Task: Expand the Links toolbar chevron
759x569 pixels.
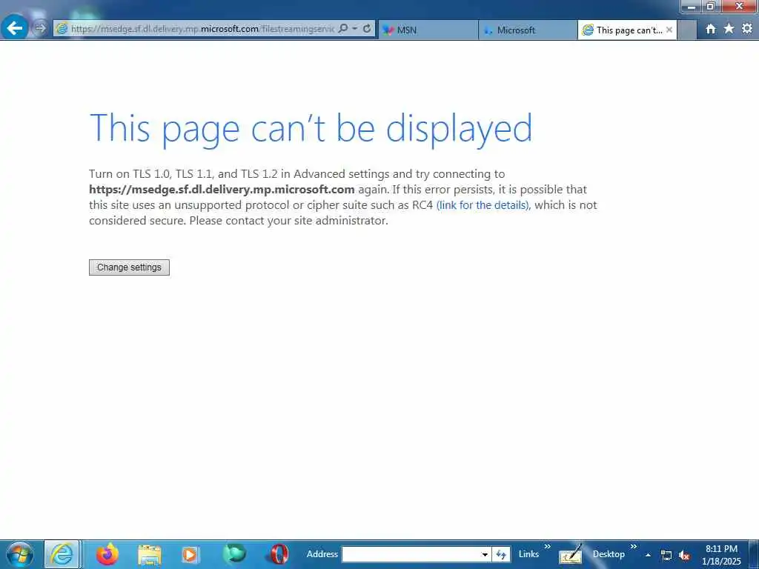Action: (548, 547)
